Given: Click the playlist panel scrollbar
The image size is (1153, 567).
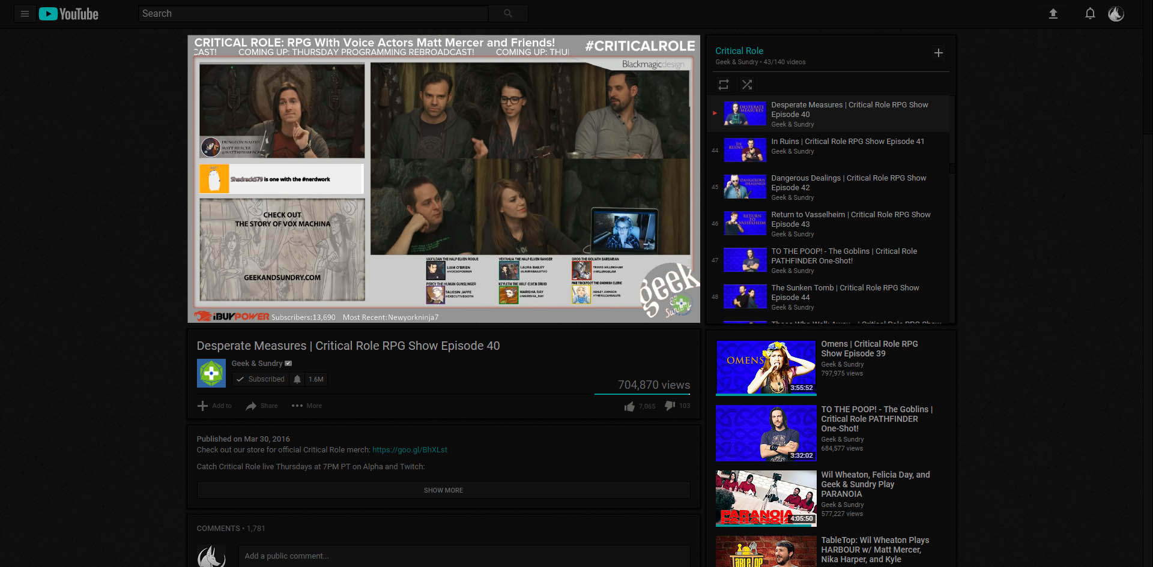Looking at the screenshot, I should click(x=952, y=169).
